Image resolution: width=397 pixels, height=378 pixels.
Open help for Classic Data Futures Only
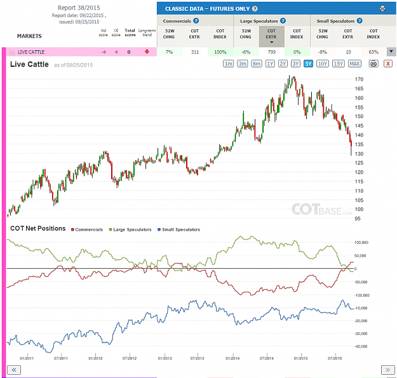coord(255,9)
